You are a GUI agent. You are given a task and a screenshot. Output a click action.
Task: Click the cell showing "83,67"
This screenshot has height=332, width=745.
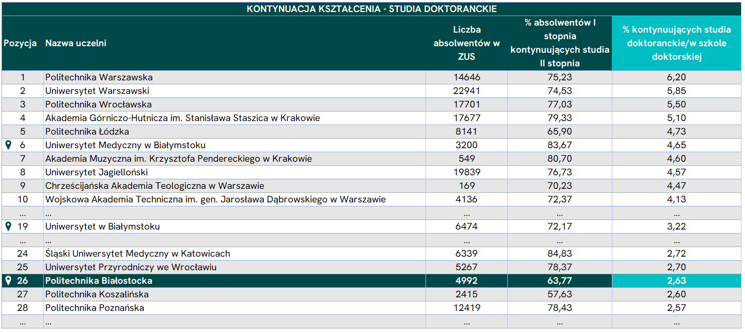560,145
